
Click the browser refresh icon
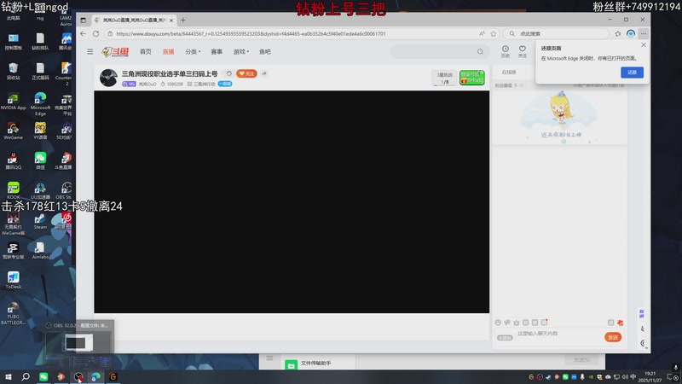(95, 33)
